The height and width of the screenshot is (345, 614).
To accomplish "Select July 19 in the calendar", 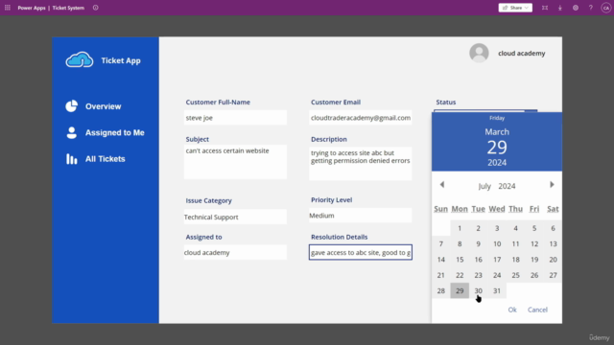I will point(534,260).
